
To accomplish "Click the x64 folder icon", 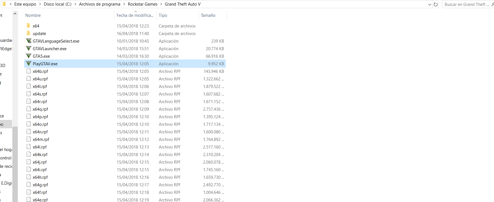I will [x=28, y=26].
